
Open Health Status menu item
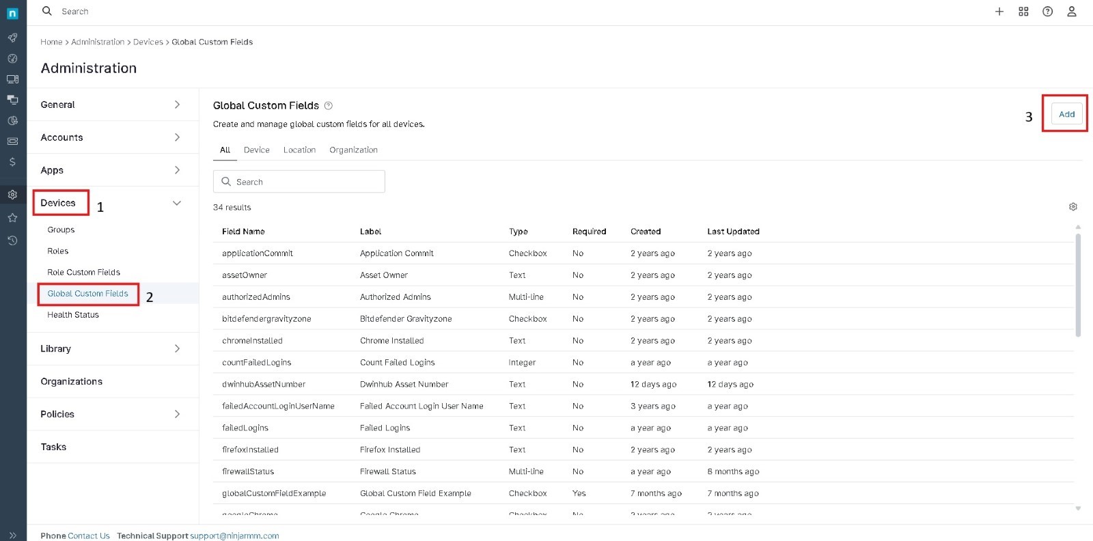point(73,315)
